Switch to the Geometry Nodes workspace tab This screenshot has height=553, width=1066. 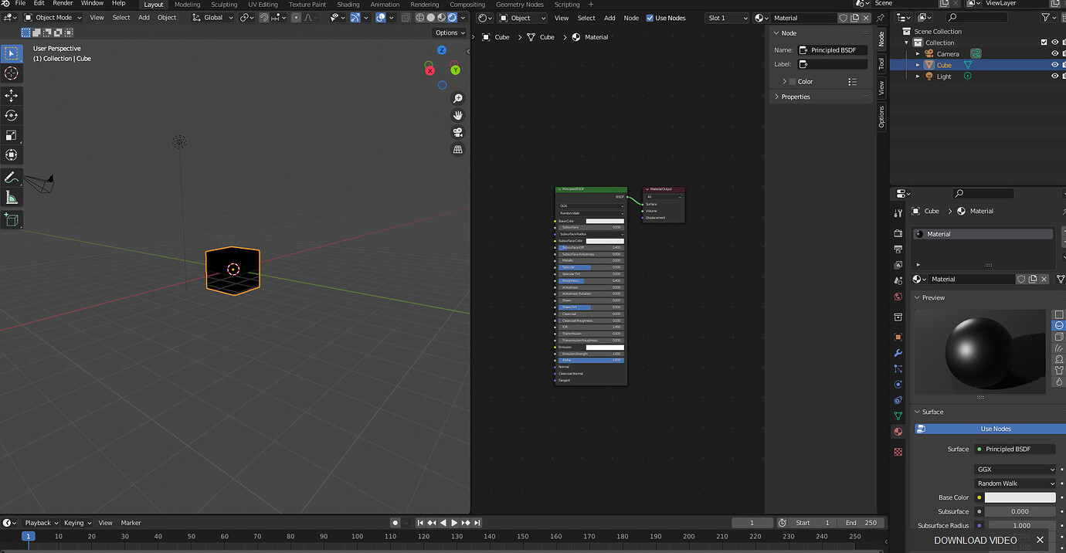point(519,5)
